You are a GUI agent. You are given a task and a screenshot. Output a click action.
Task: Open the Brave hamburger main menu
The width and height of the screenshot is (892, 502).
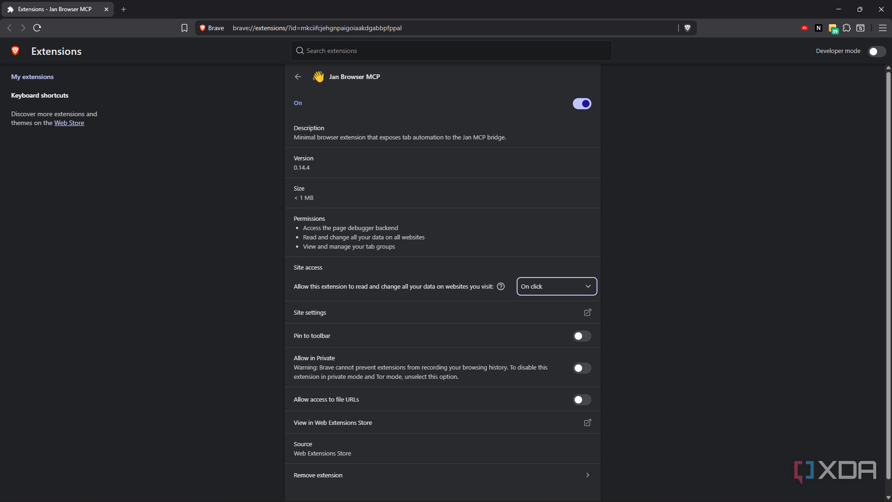883,28
